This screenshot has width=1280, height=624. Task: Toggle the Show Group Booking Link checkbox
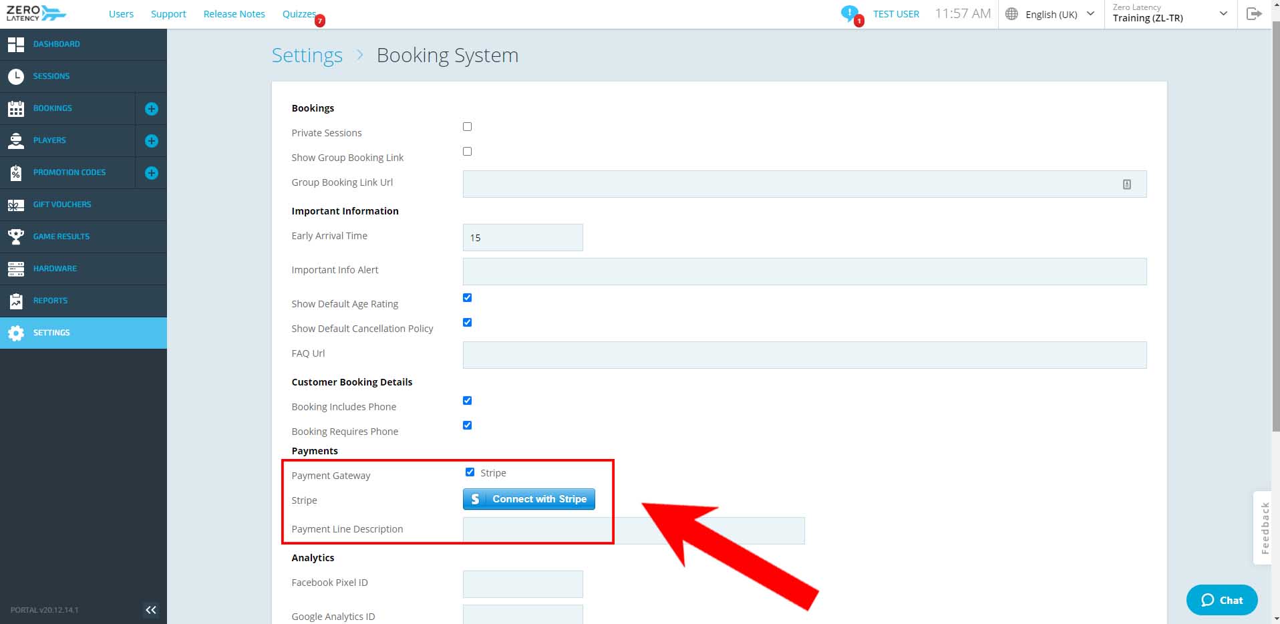468,151
